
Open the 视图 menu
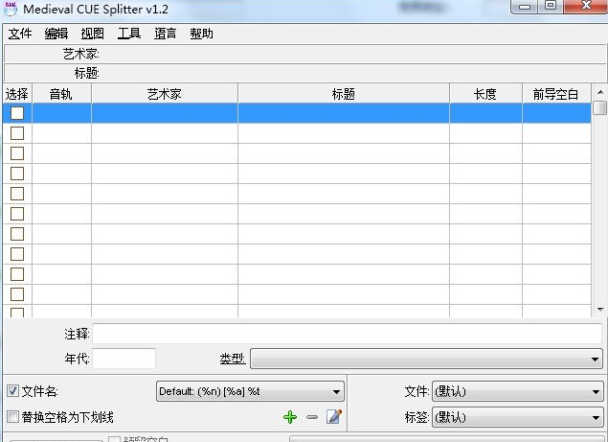click(x=92, y=34)
